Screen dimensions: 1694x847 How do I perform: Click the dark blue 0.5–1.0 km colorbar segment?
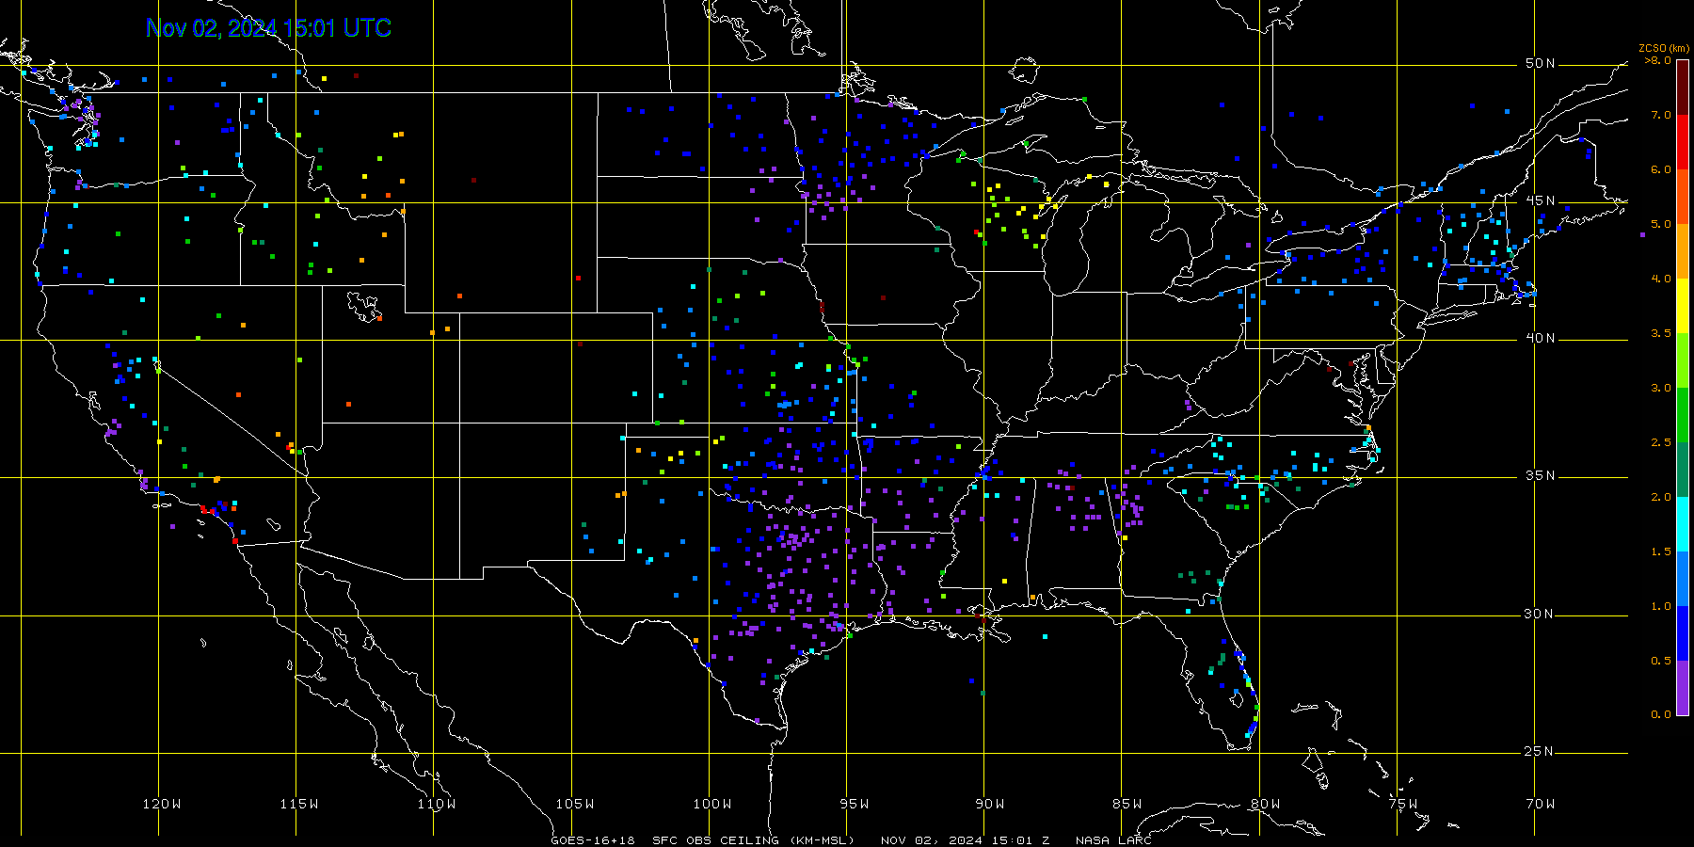point(1682,633)
